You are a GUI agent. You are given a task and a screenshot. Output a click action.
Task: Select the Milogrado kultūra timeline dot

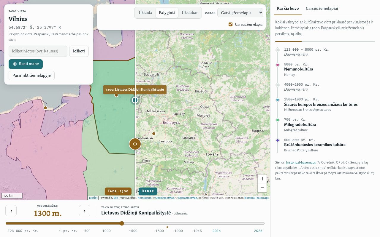click(278, 120)
